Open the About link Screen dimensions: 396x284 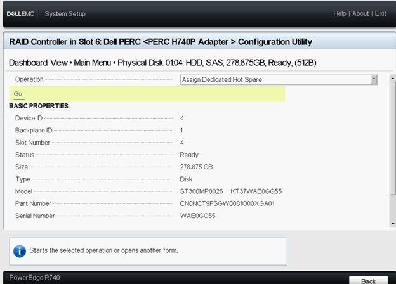coord(360,13)
